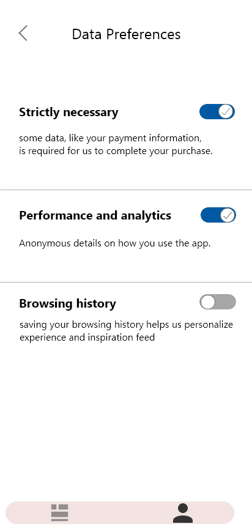The height and width of the screenshot is (532, 252).
Task: Click the divider line above Browsing history
Action: [126, 282]
